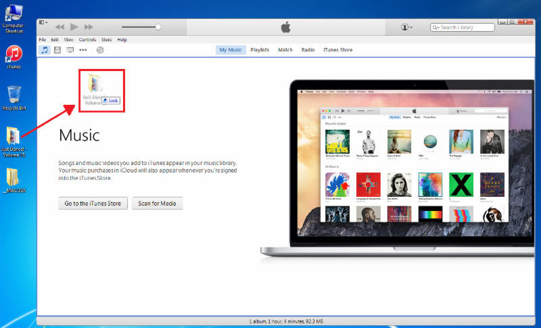The image size is (541, 328).
Task: Select the Music library icon
Action: [45, 50]
